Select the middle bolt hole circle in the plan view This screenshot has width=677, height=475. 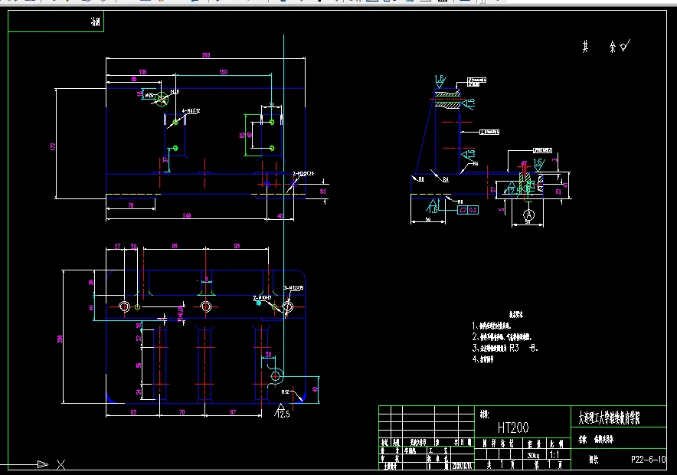(x=206, y=306)
